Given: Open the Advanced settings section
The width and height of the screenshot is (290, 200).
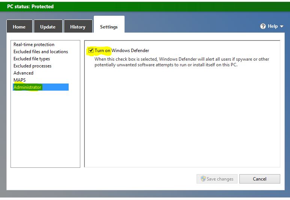Looking at the screenshot, I should tap(23, 73).
